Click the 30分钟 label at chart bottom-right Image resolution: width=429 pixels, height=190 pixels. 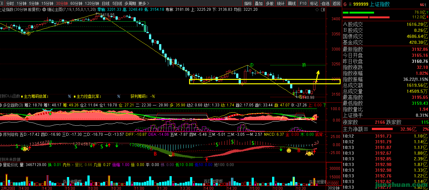pyautogui.click(x=333, y=188)
